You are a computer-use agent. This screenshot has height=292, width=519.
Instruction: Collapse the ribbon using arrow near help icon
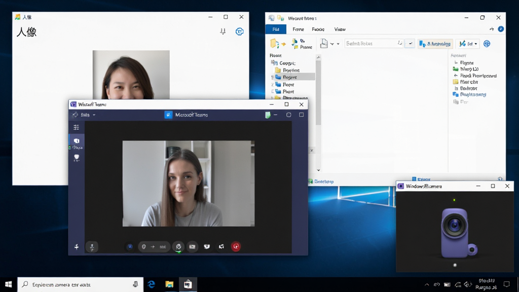(492, 29)
